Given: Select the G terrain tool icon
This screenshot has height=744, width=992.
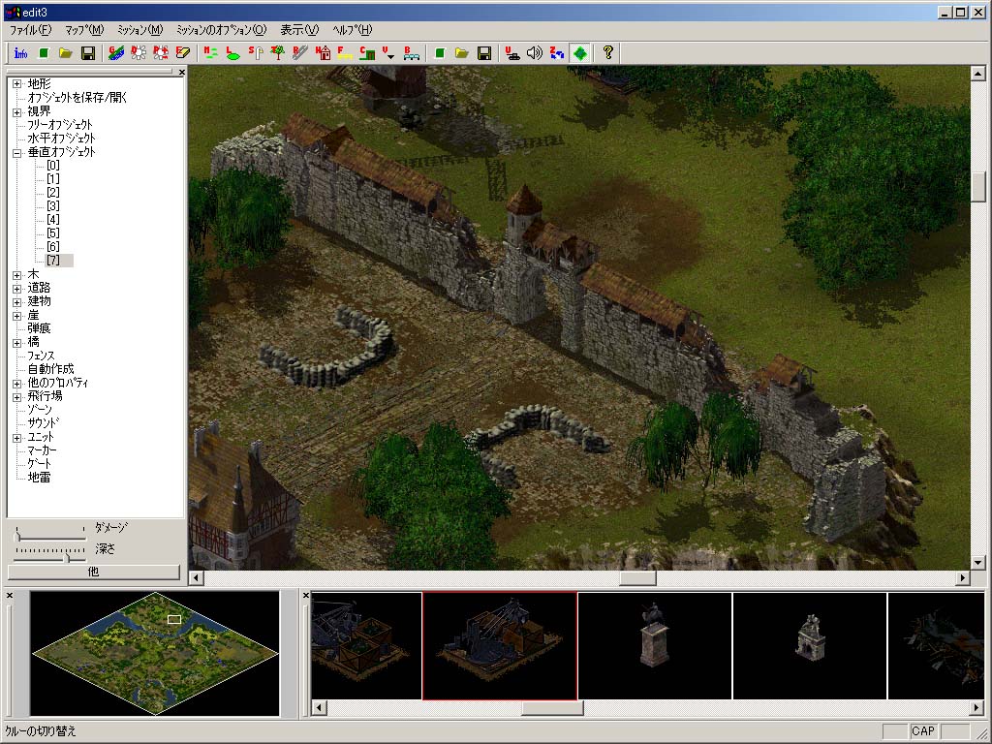Looking at the screenshot, I should point(116,53).
